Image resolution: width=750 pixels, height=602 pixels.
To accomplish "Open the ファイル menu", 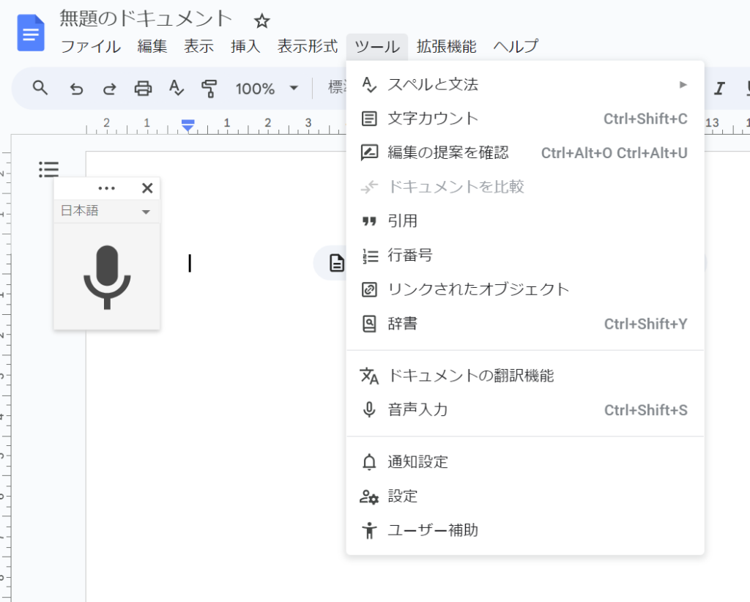I will point(91,46).
